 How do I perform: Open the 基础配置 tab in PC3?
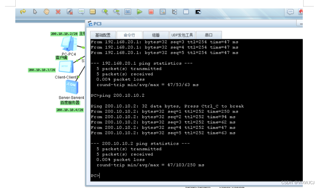click(103, 35)
